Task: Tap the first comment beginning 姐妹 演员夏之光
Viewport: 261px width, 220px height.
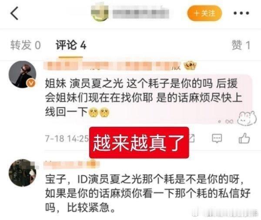Action: pyautogui.click(x=143, y=98)
